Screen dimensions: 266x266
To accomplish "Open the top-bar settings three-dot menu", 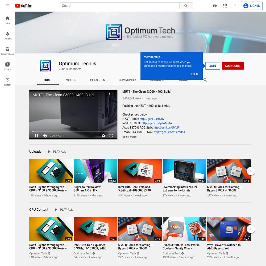I will 235,6.
